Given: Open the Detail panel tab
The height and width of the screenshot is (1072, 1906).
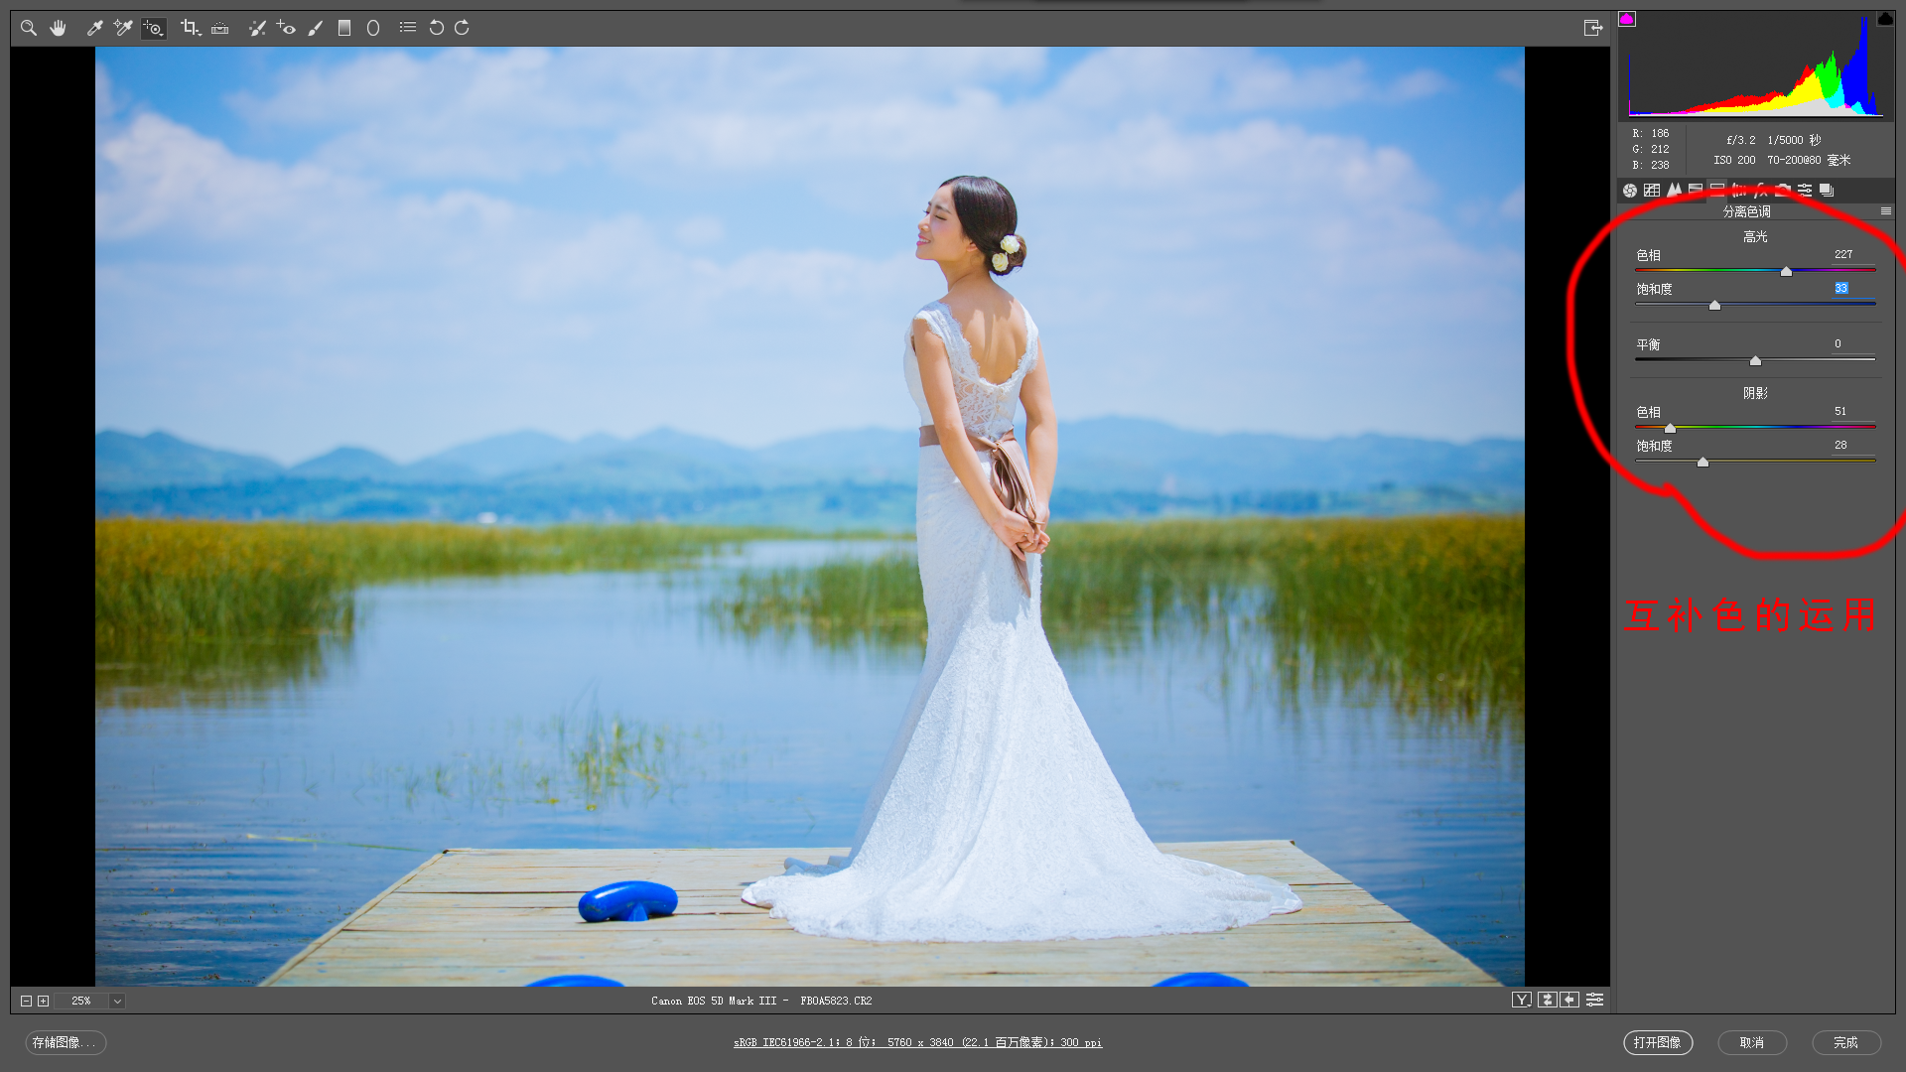Looking at the screenshot, I should coord(1674,190).
